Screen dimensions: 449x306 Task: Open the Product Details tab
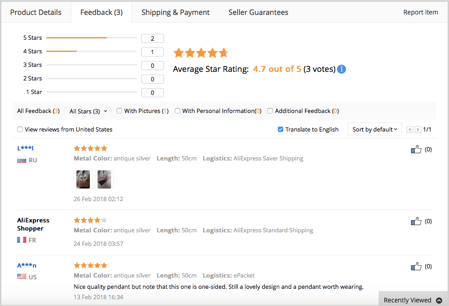[x=36, y=12]
